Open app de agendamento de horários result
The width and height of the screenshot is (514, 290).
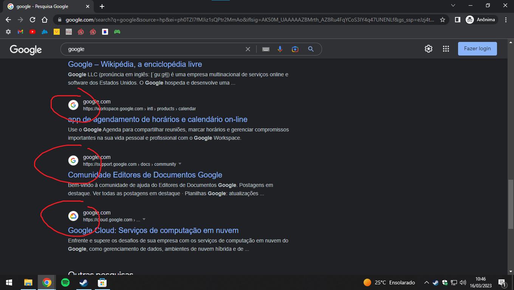158,119
